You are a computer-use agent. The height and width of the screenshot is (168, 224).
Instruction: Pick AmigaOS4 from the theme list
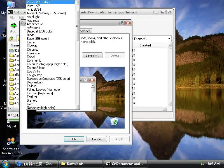tap(51, 10)
